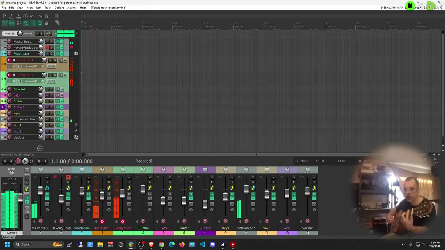Click the transport Stop button

pyautogui.click(x=38, y=161)
